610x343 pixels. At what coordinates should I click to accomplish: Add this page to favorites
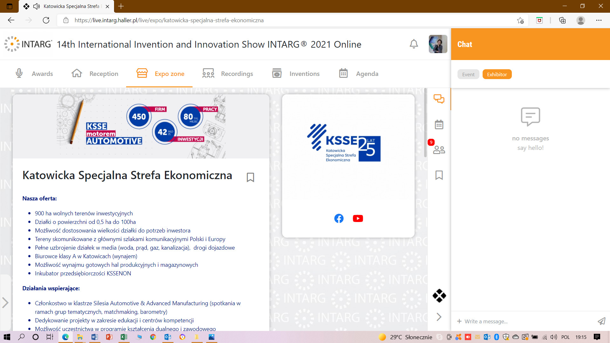click(x=520, y=20)
